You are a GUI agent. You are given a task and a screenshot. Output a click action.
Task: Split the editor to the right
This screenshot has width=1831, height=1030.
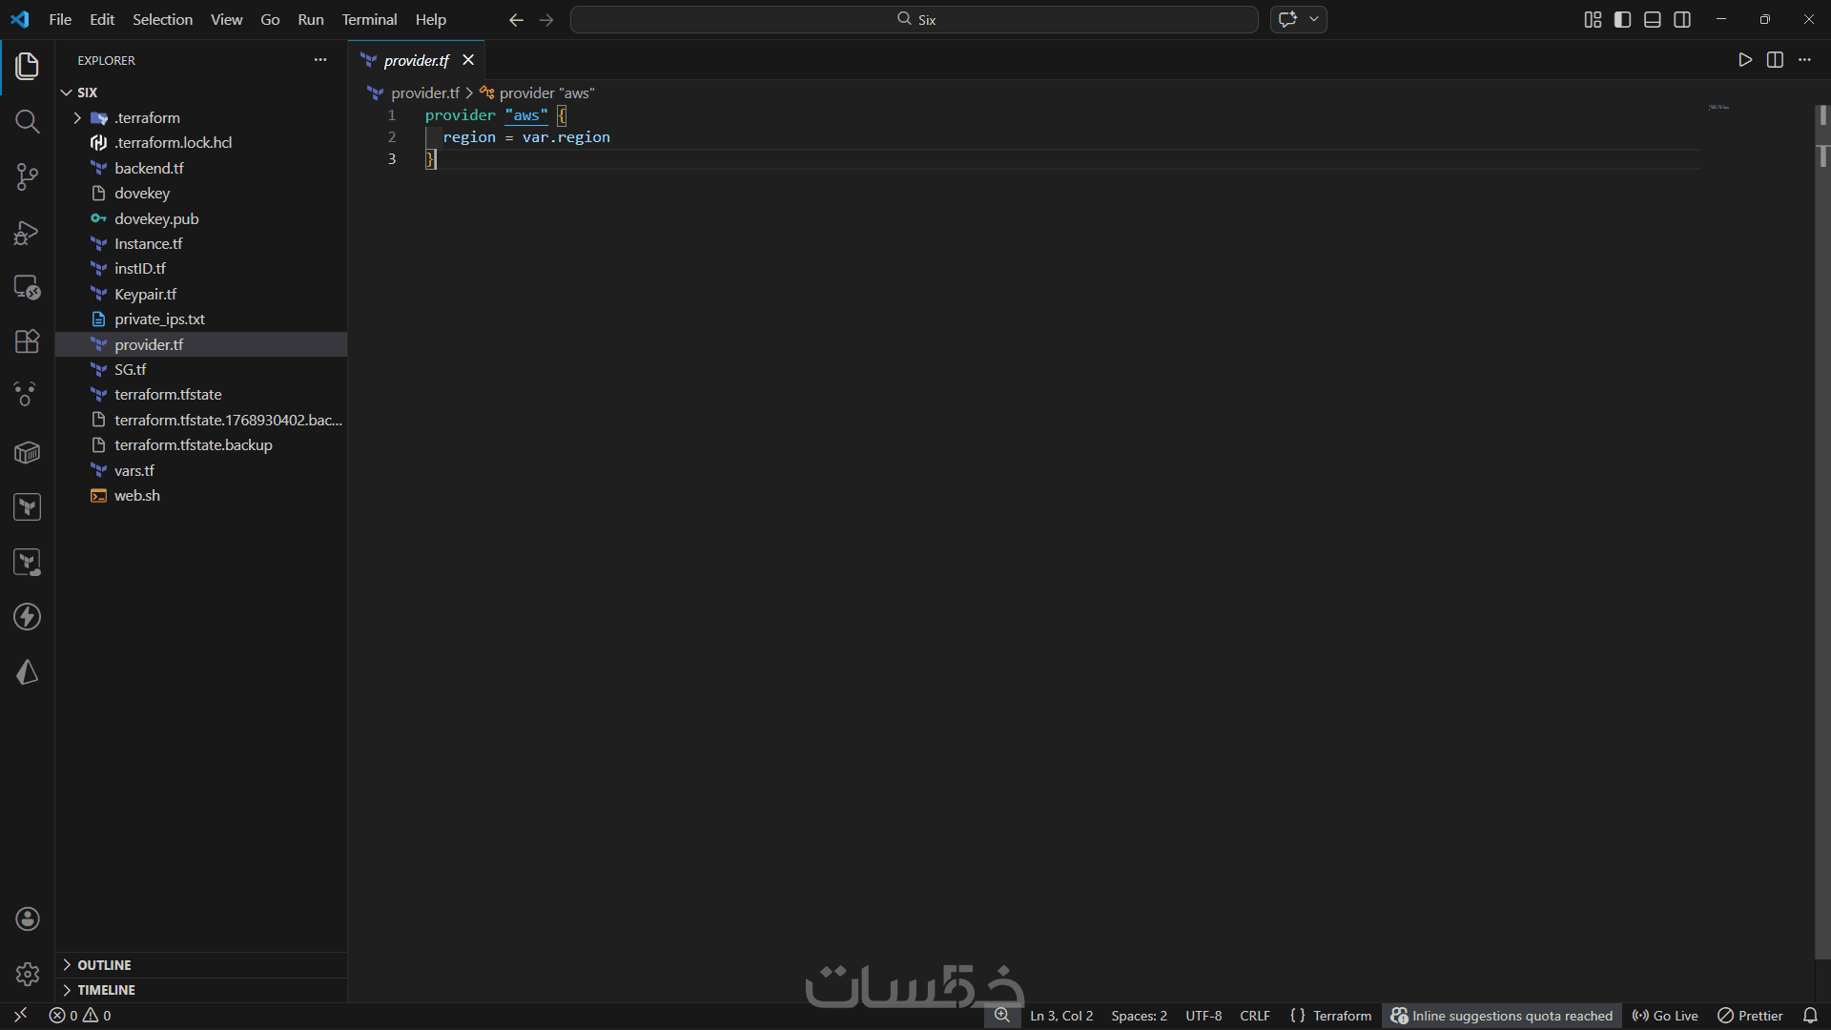(1775, 60)
